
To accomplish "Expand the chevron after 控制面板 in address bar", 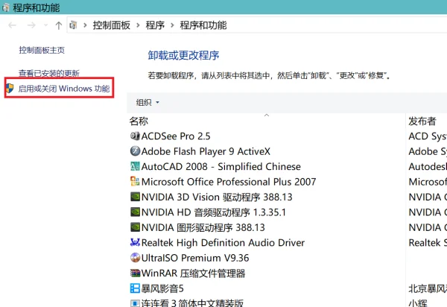I will [138, 25].
